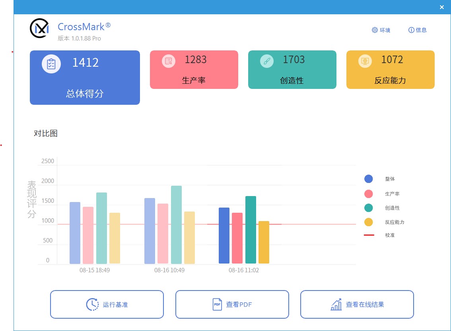Screen dimensions: 451x331
Task: Click the document icon on 生产率 card
Action: coord(169,61)
